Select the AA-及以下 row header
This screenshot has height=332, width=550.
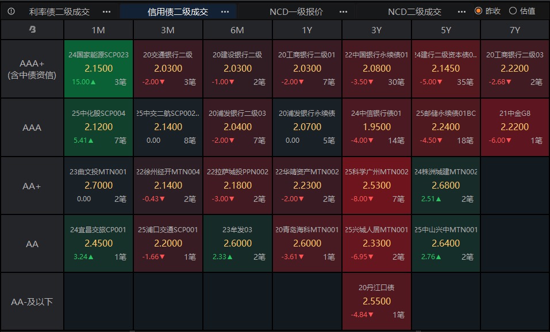32,302
